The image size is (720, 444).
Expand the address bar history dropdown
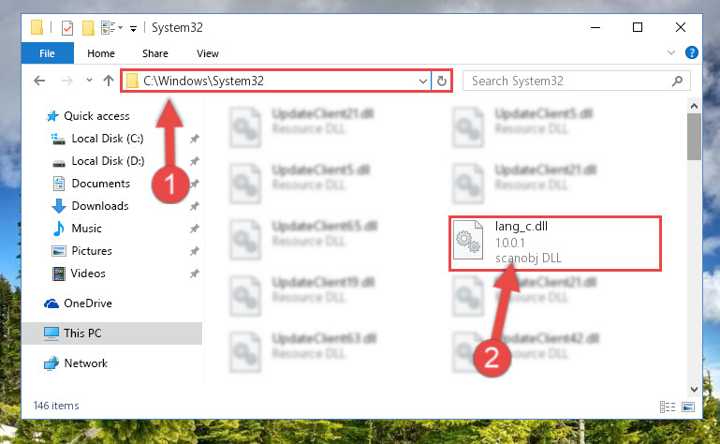[x=423, y=81]
